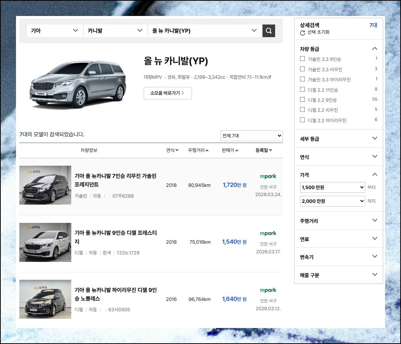Click 선택 초기화 reset link
This screenshot has width=401, height=344.
pyautogui.click(x=318, y=32)
